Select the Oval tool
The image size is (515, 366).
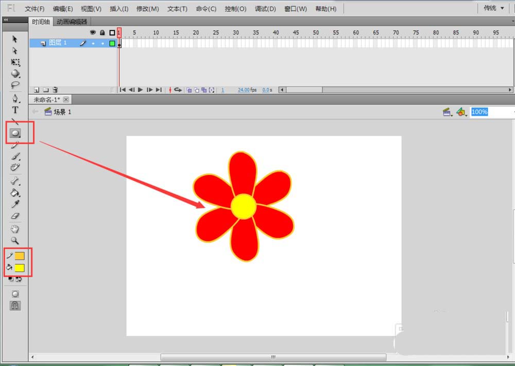pyautogui.click(x=15, y=133)
